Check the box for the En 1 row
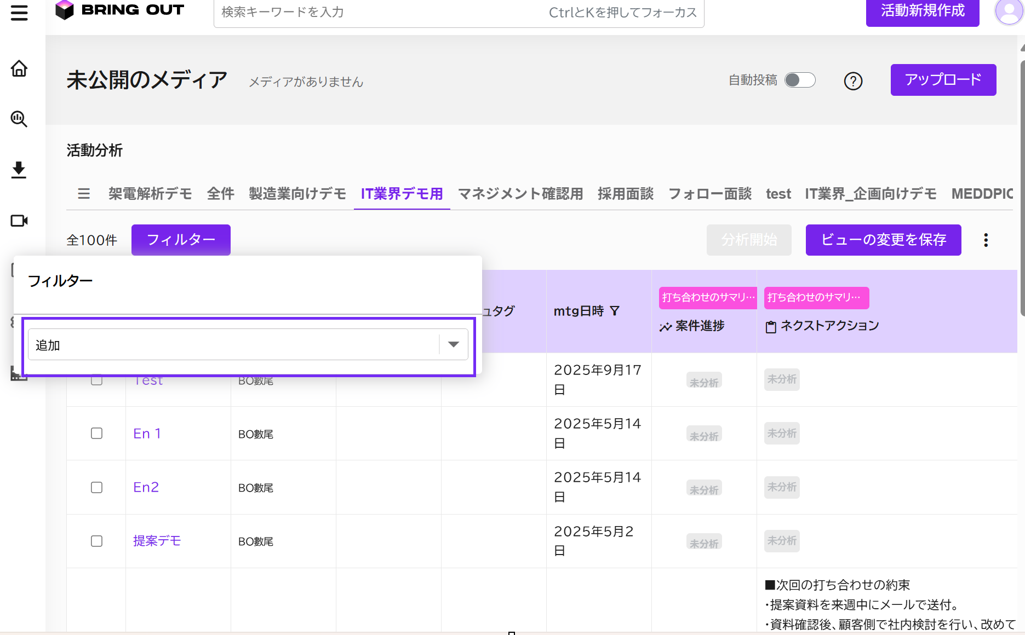Viewport: 1025px width, 635px height. click(x=97, y=434)
